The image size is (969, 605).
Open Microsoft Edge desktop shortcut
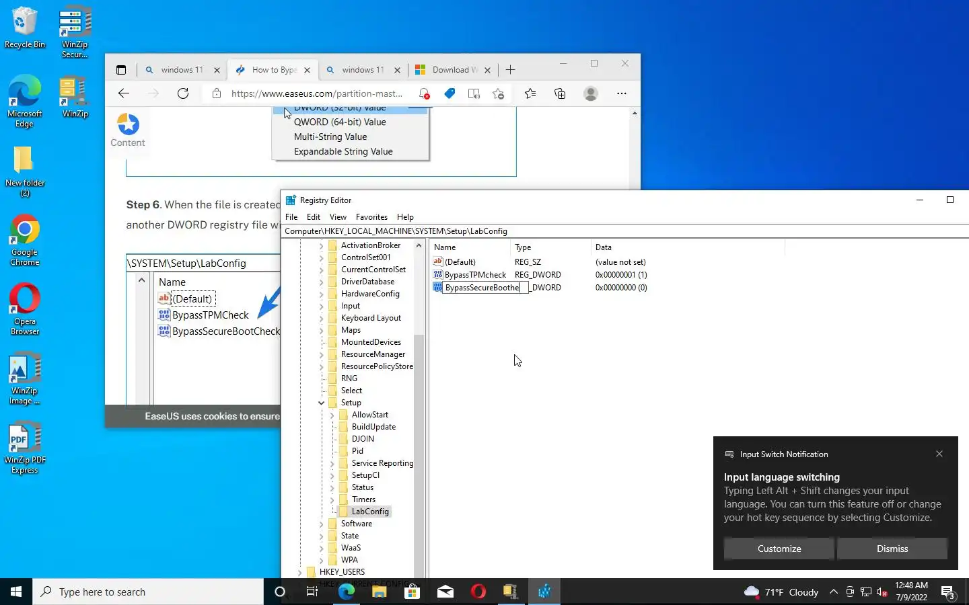(x=24, y=101)
